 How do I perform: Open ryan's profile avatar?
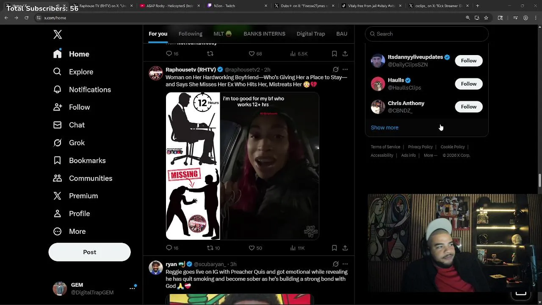[156, 267]
